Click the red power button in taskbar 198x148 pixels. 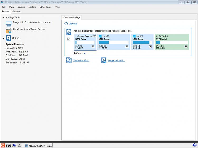tap(3, 145)
